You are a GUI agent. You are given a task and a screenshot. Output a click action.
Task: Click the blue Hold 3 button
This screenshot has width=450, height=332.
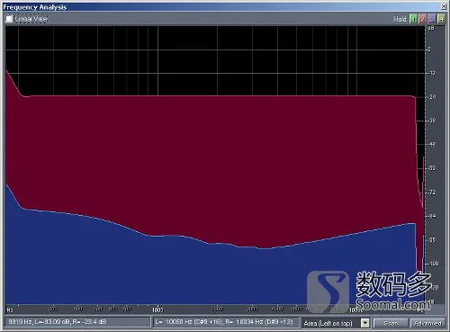431,19
